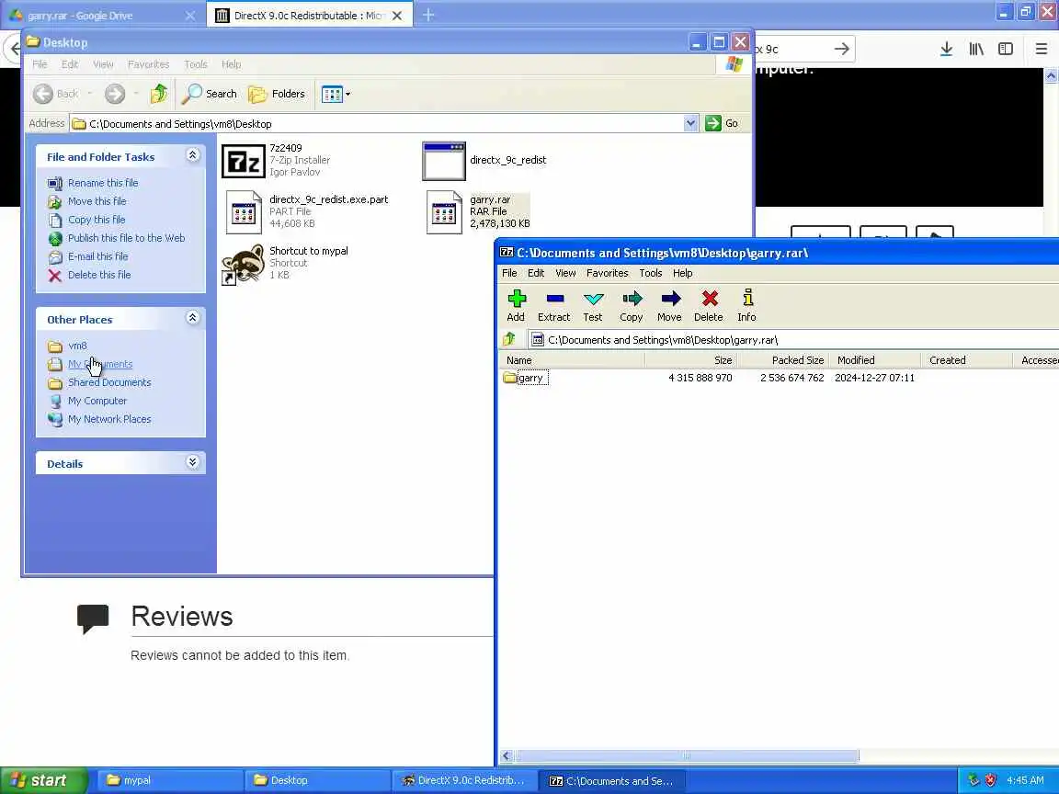
Task: Open browser library icon
Action: 976,49
